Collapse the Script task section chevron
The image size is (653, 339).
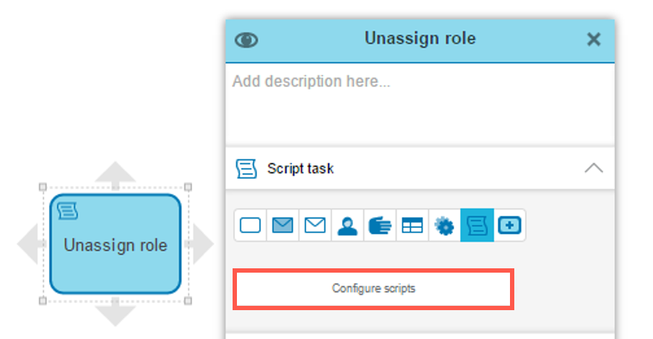(x=593, y=169)
